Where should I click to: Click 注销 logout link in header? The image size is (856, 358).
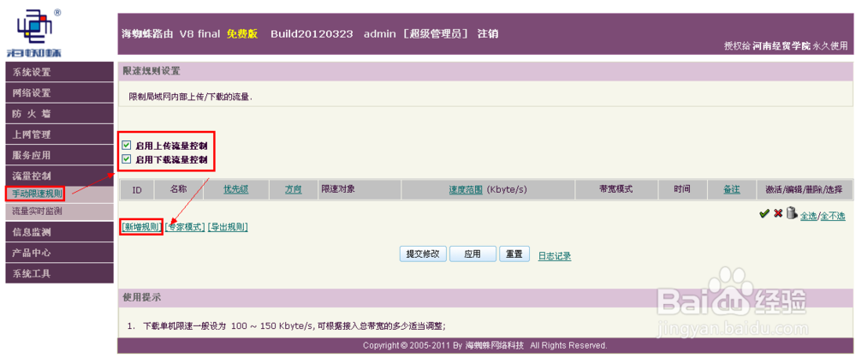click(x=488, y=34)
